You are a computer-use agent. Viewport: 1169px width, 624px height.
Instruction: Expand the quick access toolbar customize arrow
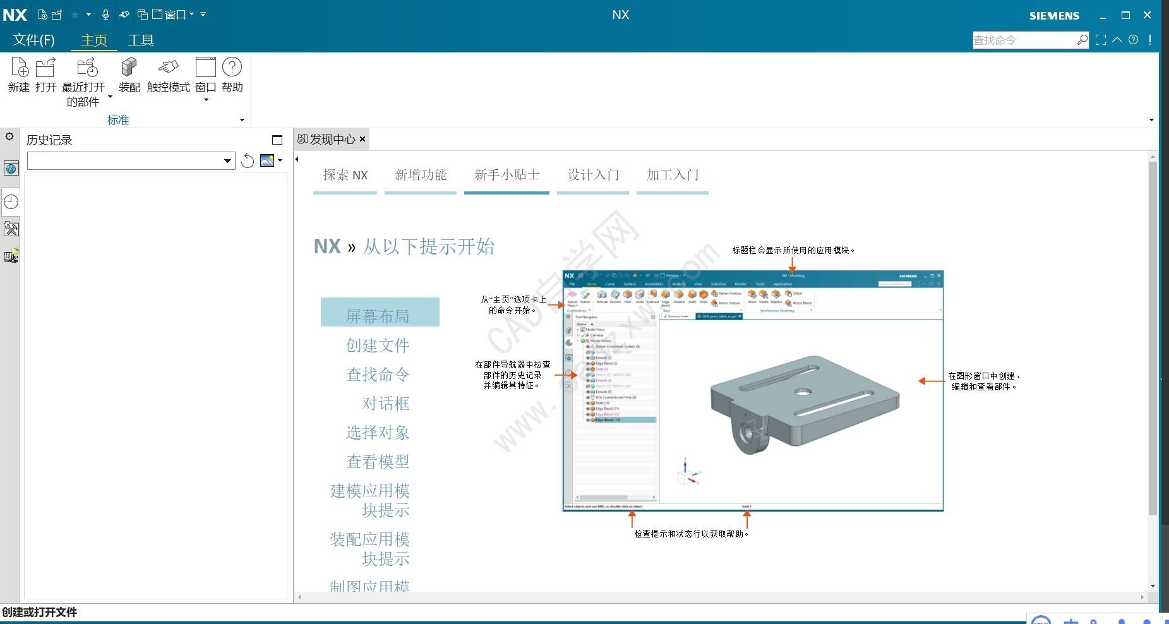[203, 14]
